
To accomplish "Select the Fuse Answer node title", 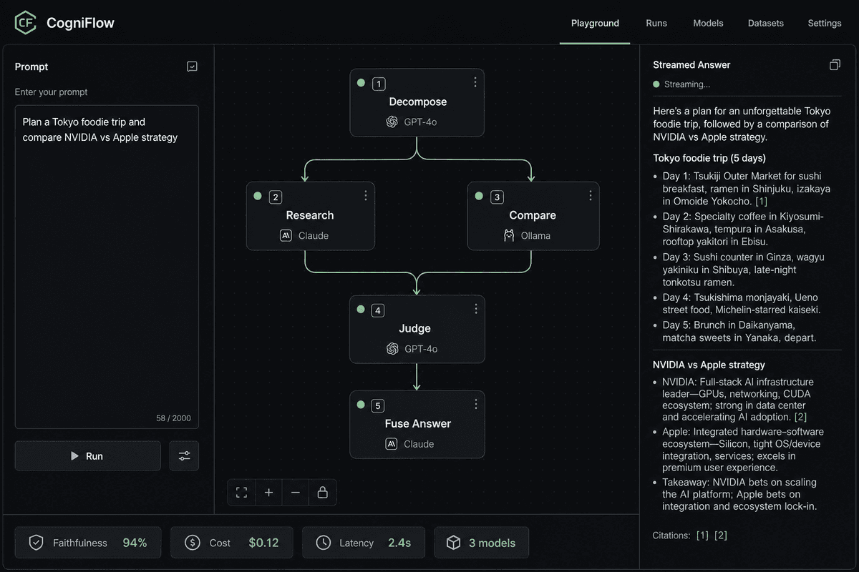I will click(x=418, y=423).
